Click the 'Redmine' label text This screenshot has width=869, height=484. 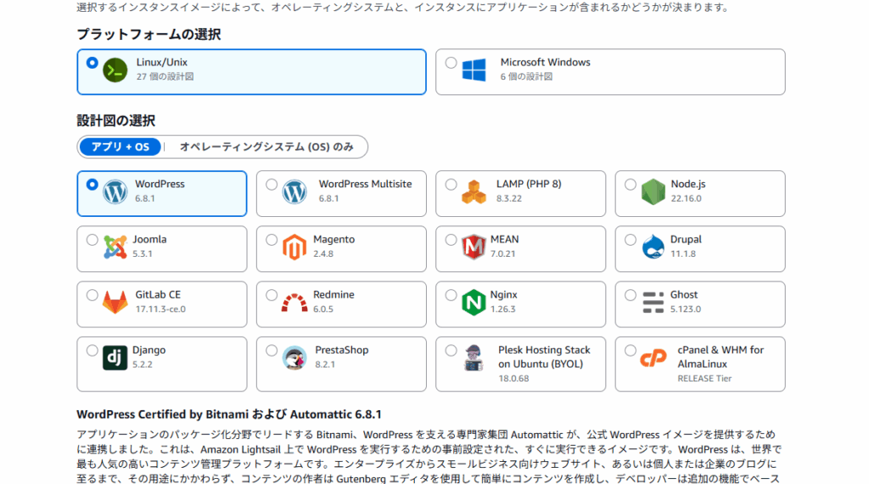334,295
